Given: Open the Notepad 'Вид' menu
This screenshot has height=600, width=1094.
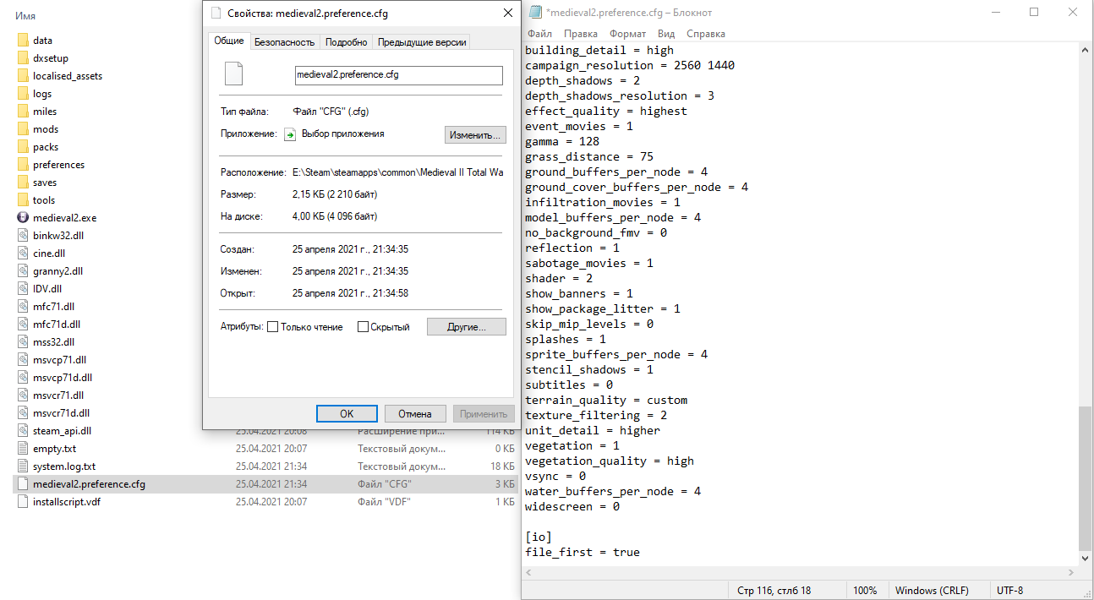Looking at the screenshot, I should click(666, 34).
